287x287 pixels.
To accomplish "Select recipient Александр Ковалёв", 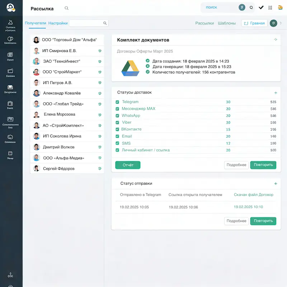I will pos(67,93).
